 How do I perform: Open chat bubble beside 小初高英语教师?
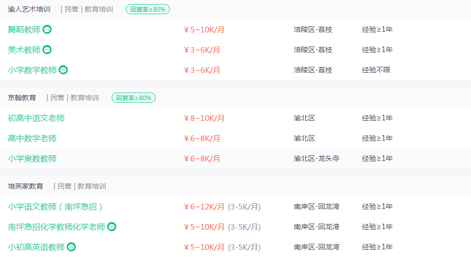click(71, 247)
